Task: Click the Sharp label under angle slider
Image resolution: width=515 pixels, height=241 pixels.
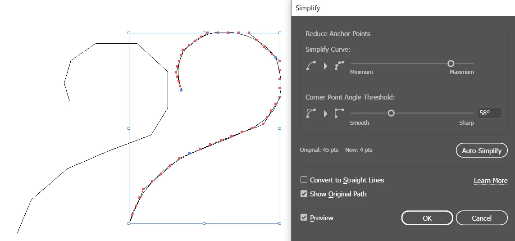Action: [466, 123]
